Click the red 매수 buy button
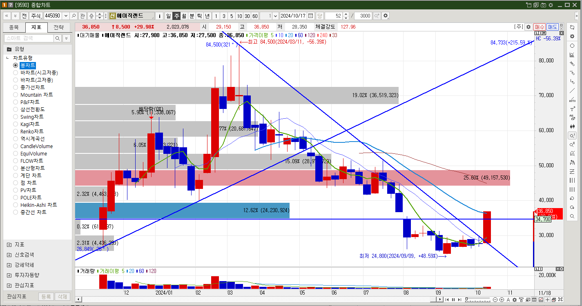582x306 pixels. tap(540, 27)
